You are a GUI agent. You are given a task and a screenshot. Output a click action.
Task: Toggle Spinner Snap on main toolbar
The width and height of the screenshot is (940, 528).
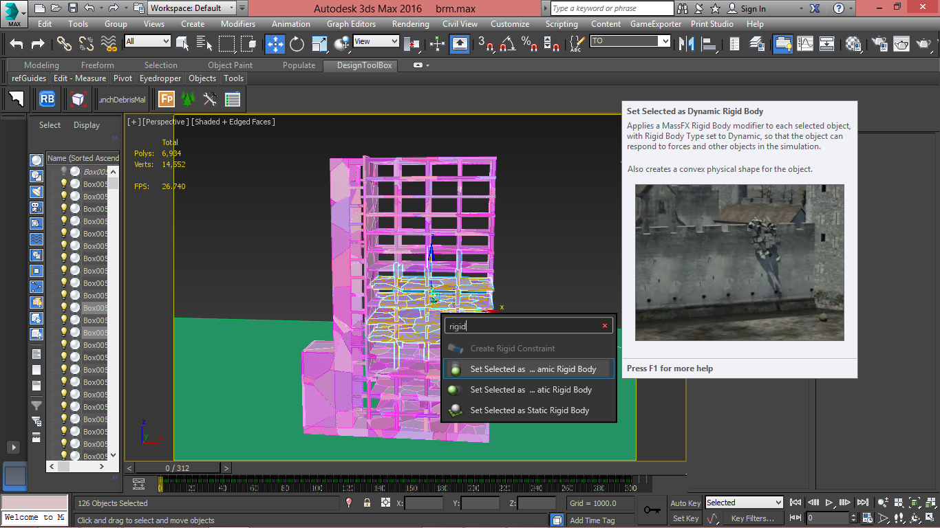pyautogui.click(x=551, y=43)
